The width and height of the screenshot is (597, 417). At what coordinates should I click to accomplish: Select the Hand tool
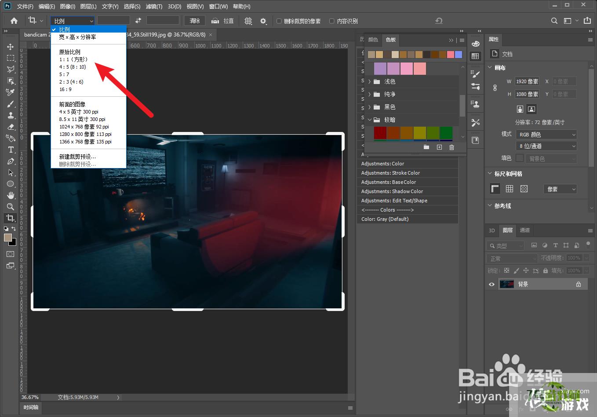[x=10, y=195]
